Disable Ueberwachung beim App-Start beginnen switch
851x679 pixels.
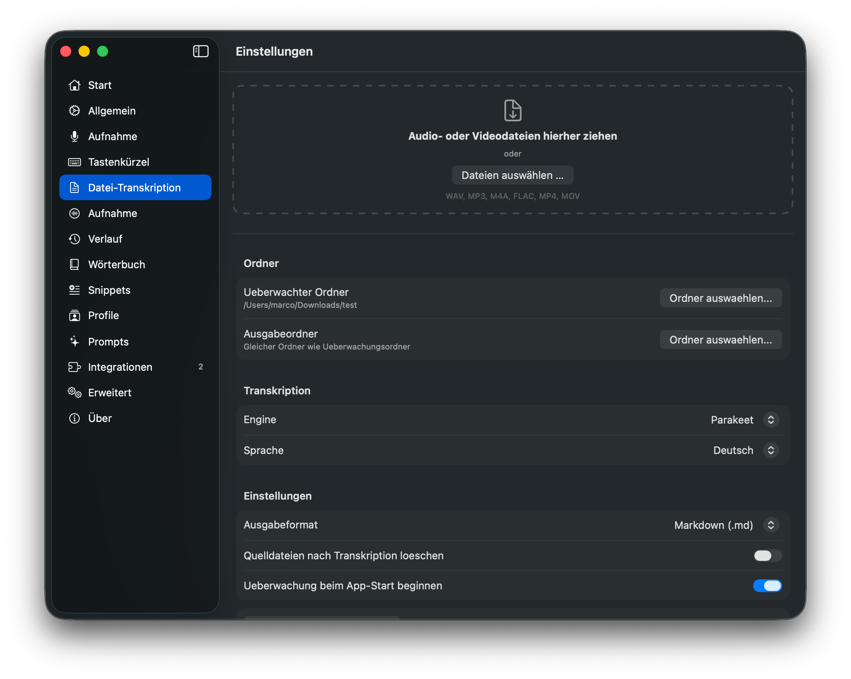click(x=767, y=586)
